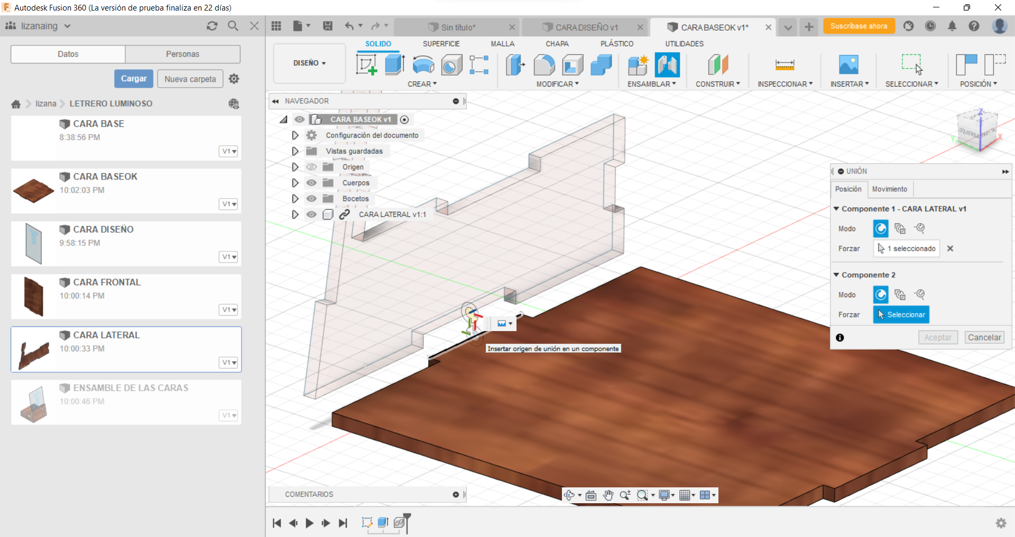Choose simple mode for Componente 1
Screen dimensions: 1015x537
coord(881,229)
